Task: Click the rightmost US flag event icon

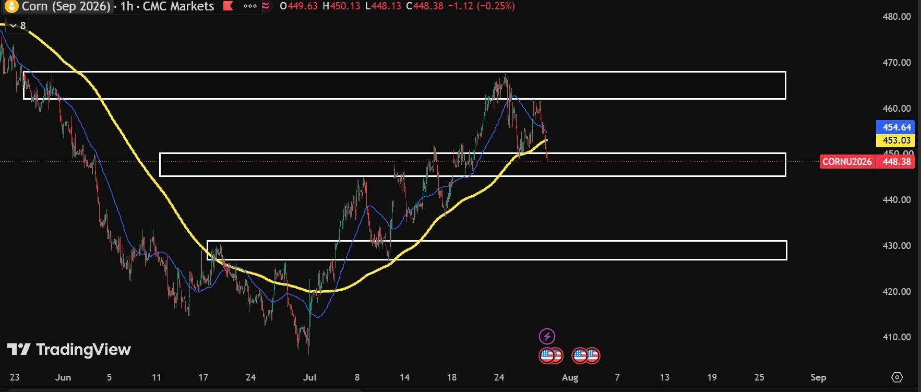Action: pos(592,356)
